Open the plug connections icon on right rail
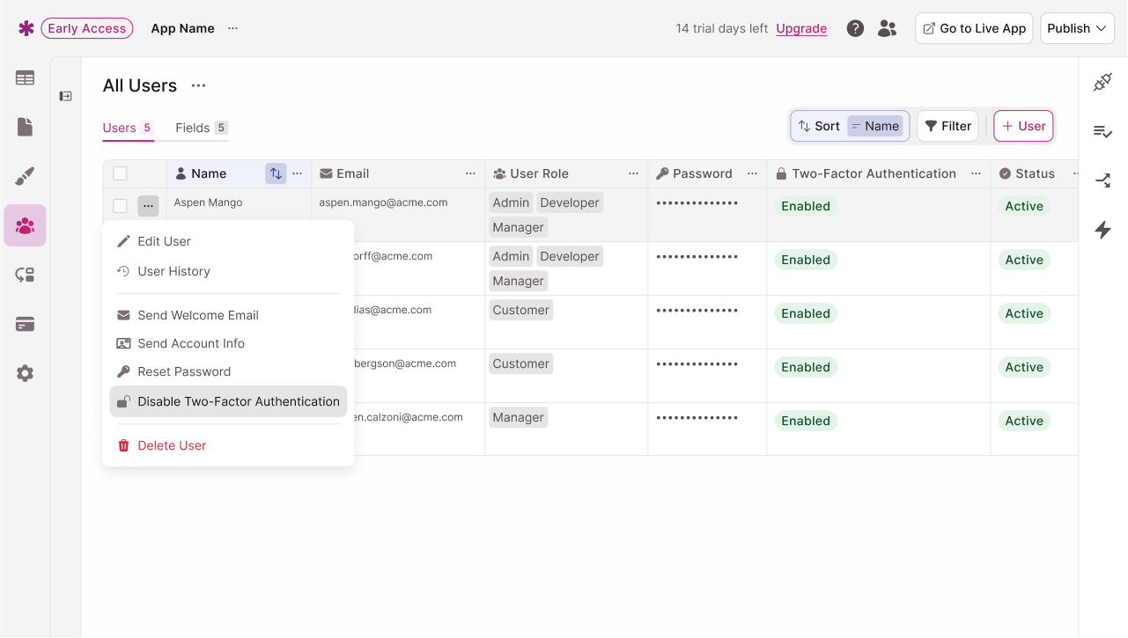This screenshot has width=1128, height=638. click(1102, 82)
